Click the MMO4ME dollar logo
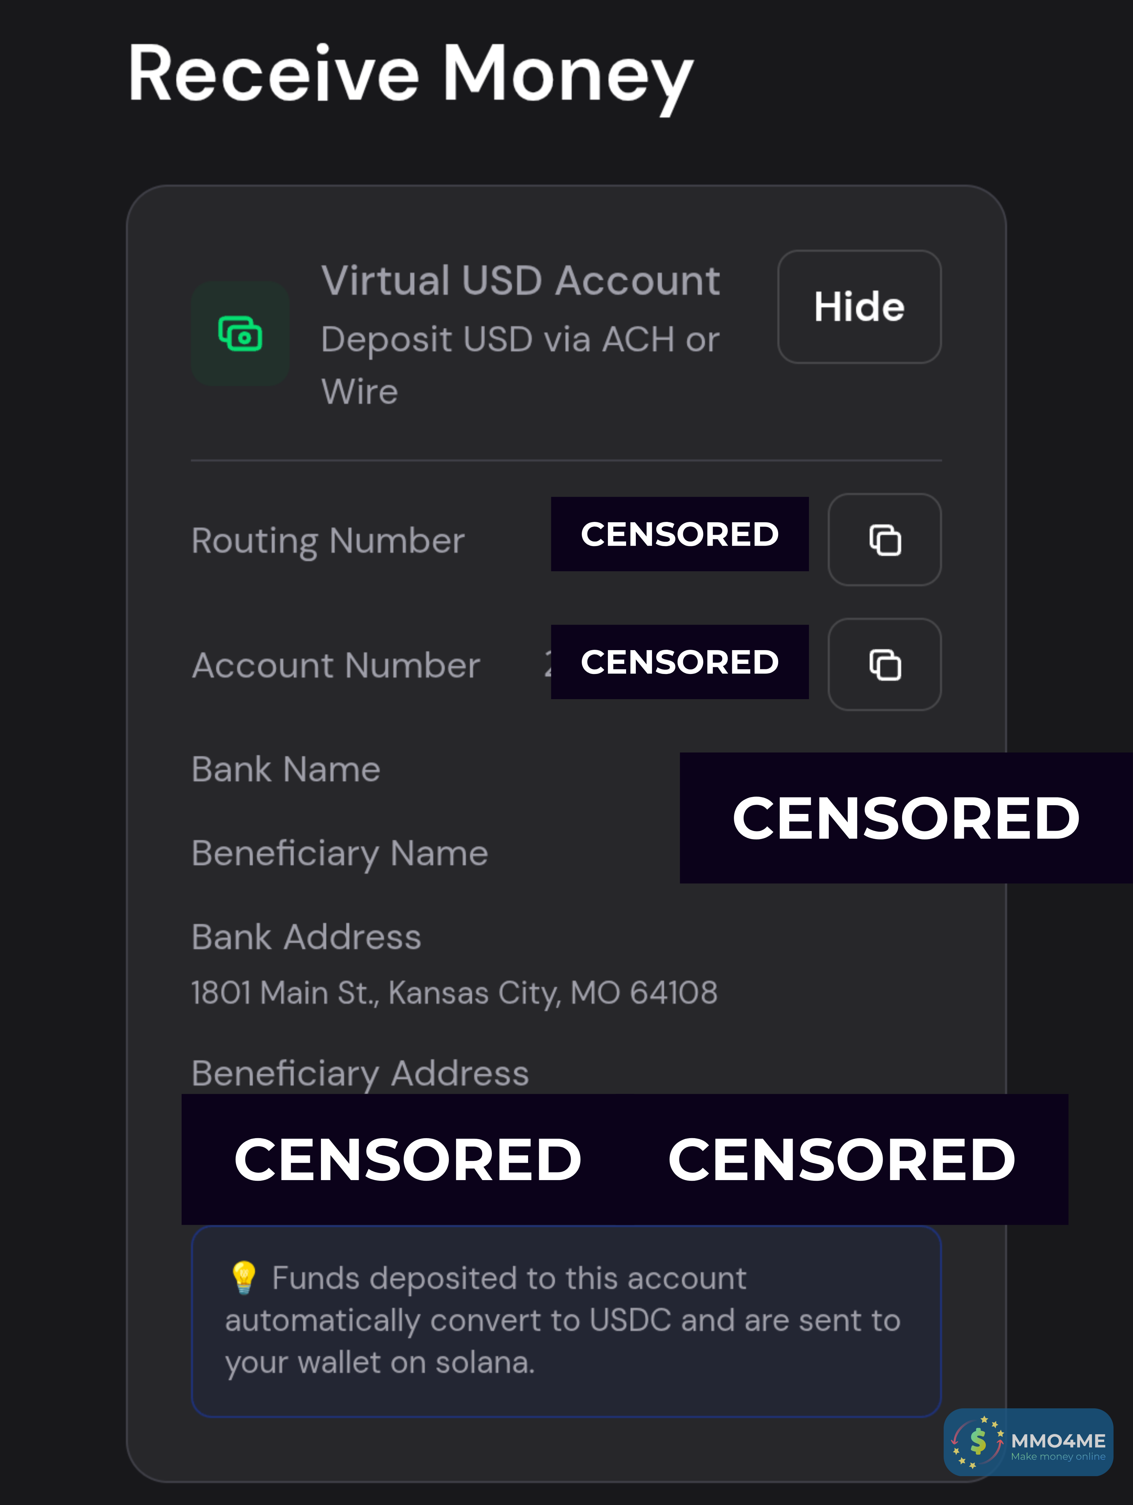This screenshot has width=1133, height=1505. pos(978,1442)
